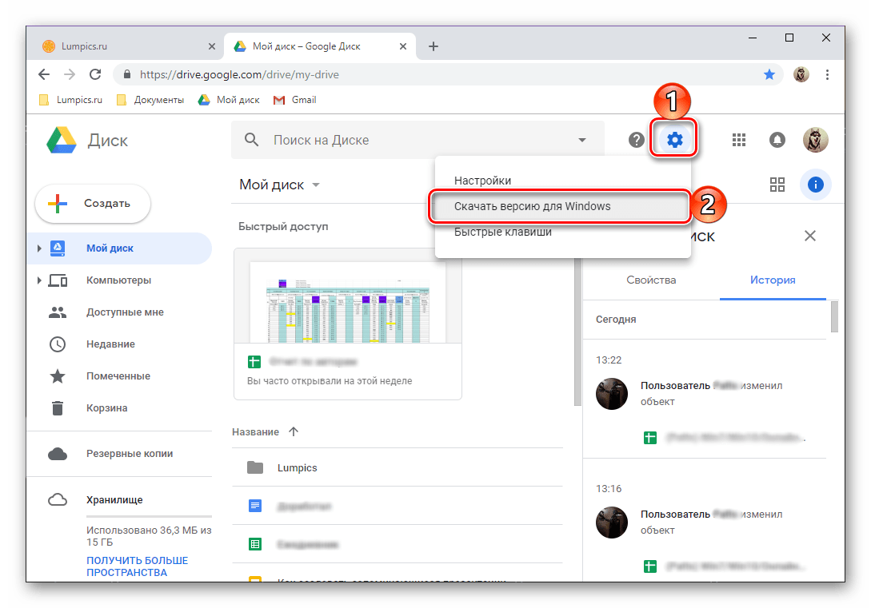Image resolution: width=871 pixels, height=608 pixels.
Task: Bookmark star in the address bar
Action: pos(769,74)
